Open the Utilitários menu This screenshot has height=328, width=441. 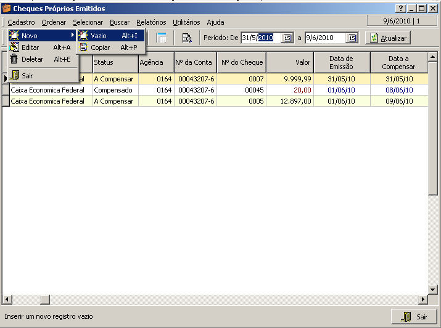(186, 22)
